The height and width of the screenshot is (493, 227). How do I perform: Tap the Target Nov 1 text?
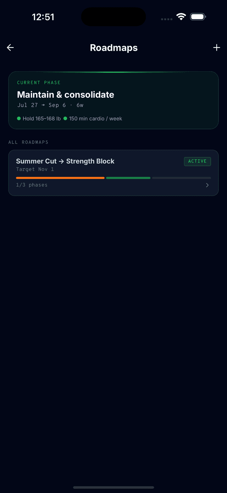point(35,169)
